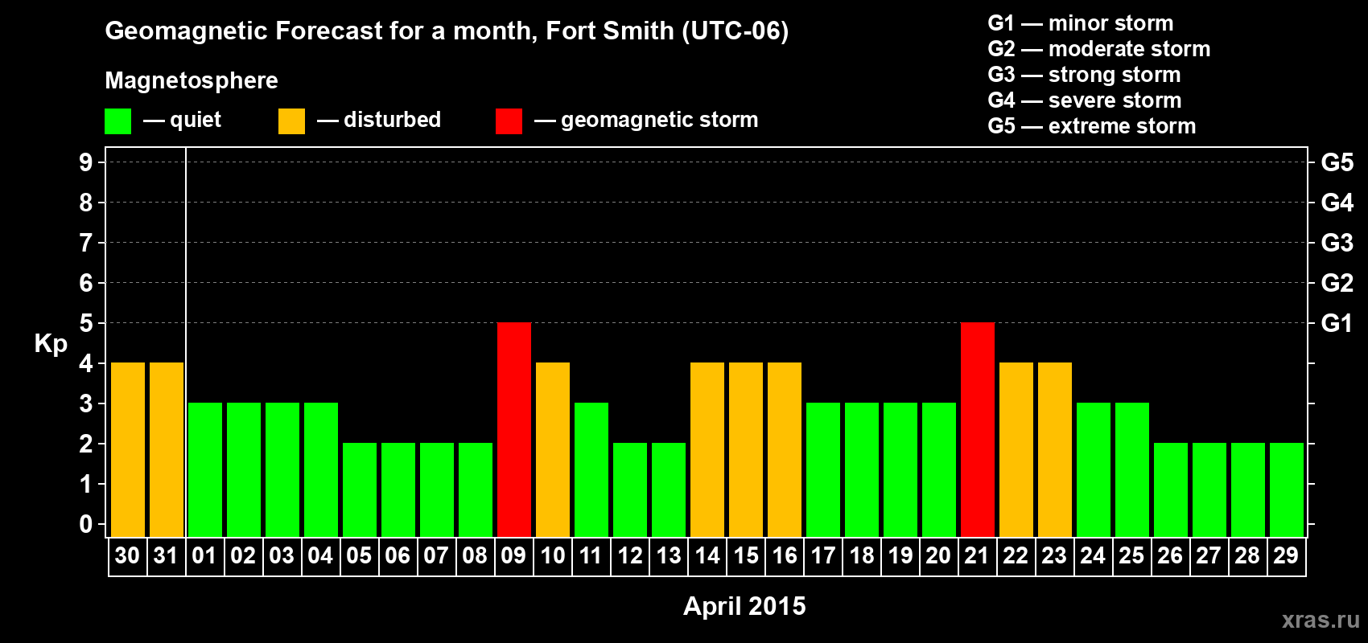The image size is (1368, 643).
Task: Click the '13' date label
Action: (668, 556)
